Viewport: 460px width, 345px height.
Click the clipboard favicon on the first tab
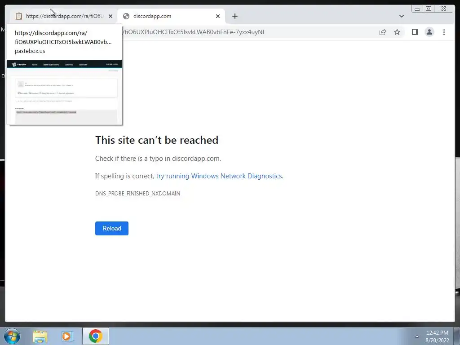coord(19,16)
